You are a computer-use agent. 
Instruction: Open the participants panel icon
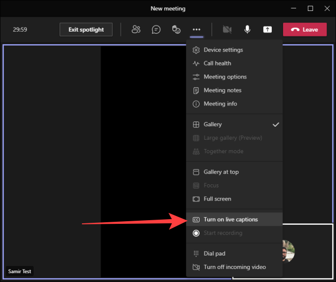coord(136,30)
